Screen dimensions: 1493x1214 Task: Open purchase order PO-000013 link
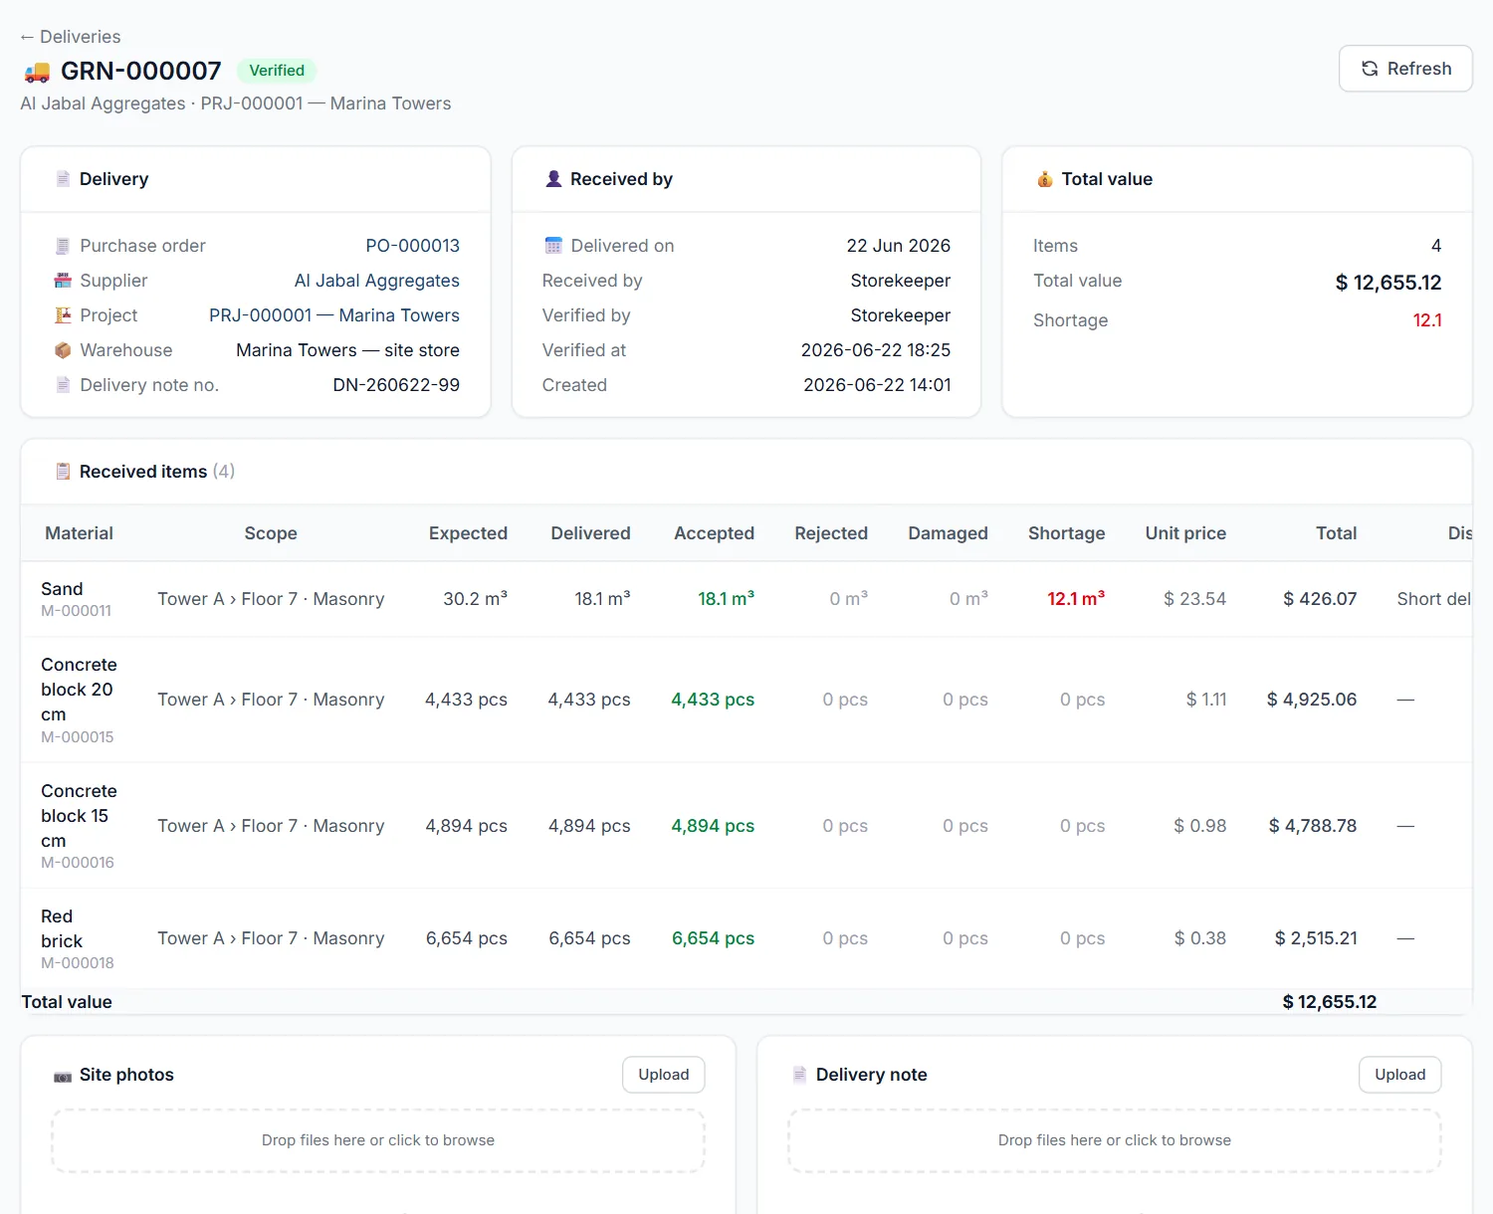point(412,246)
